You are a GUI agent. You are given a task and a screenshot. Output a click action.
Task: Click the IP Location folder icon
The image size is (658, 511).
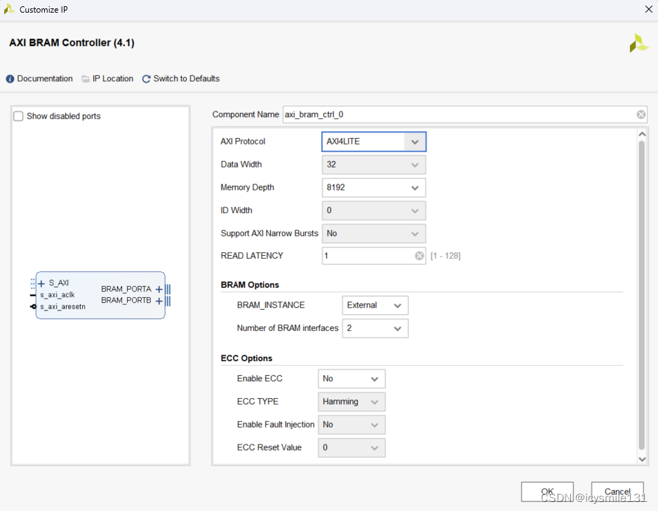[x=86, y=79]
